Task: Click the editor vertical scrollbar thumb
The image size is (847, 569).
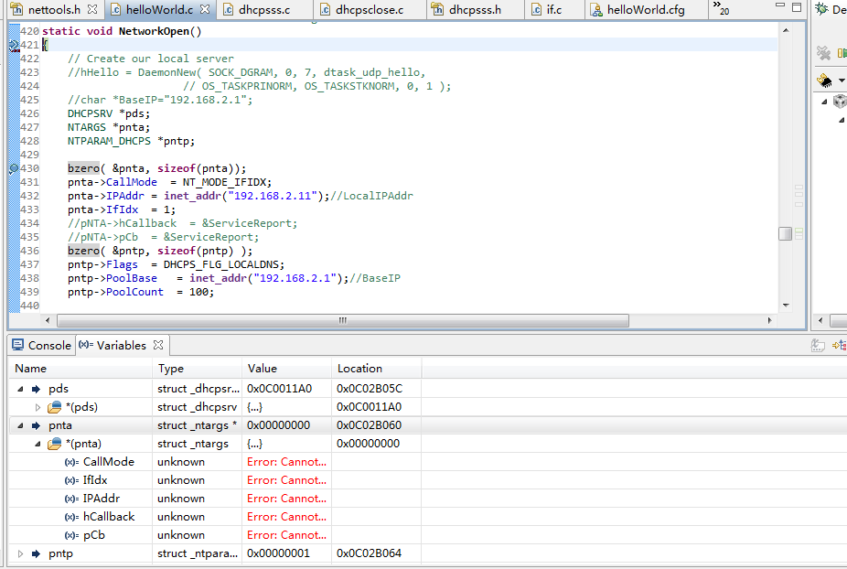Action: pos(786,233)
